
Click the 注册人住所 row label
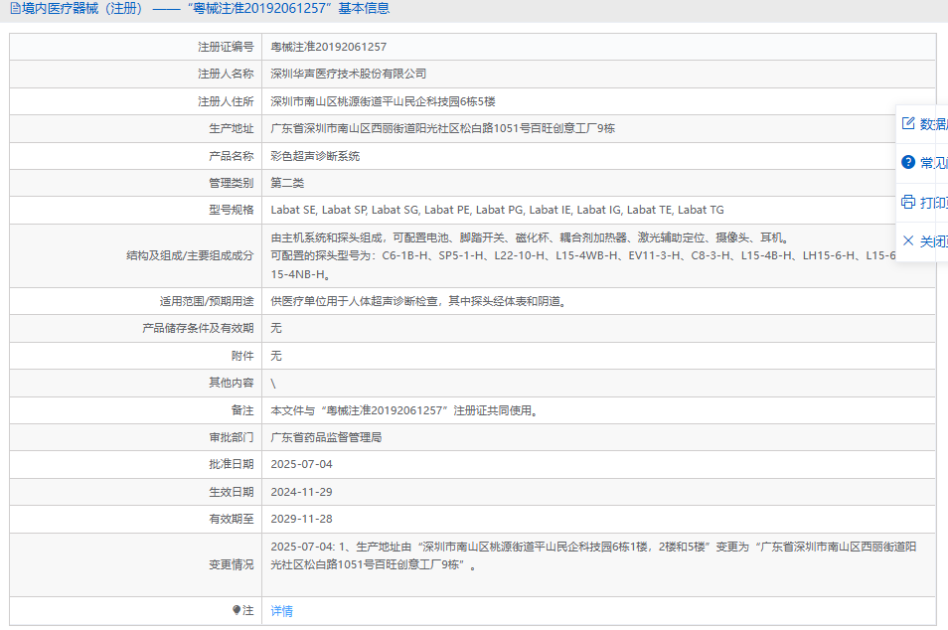click(226, 101)
